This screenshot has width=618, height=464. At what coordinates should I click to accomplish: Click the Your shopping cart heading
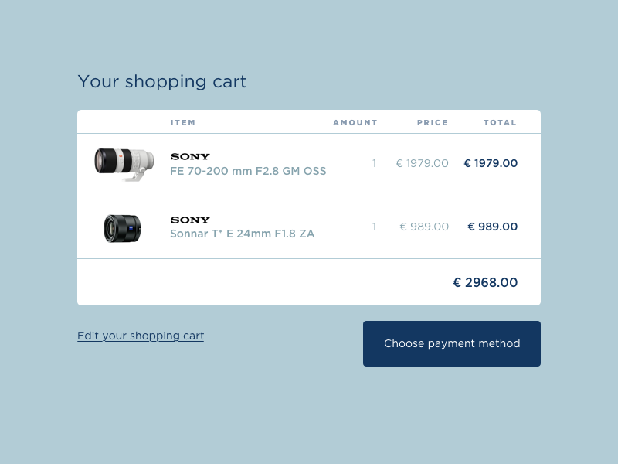point(162,81)
